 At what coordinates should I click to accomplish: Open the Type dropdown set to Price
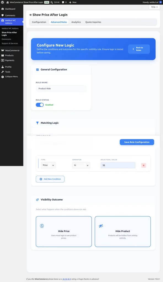[48, 165]
